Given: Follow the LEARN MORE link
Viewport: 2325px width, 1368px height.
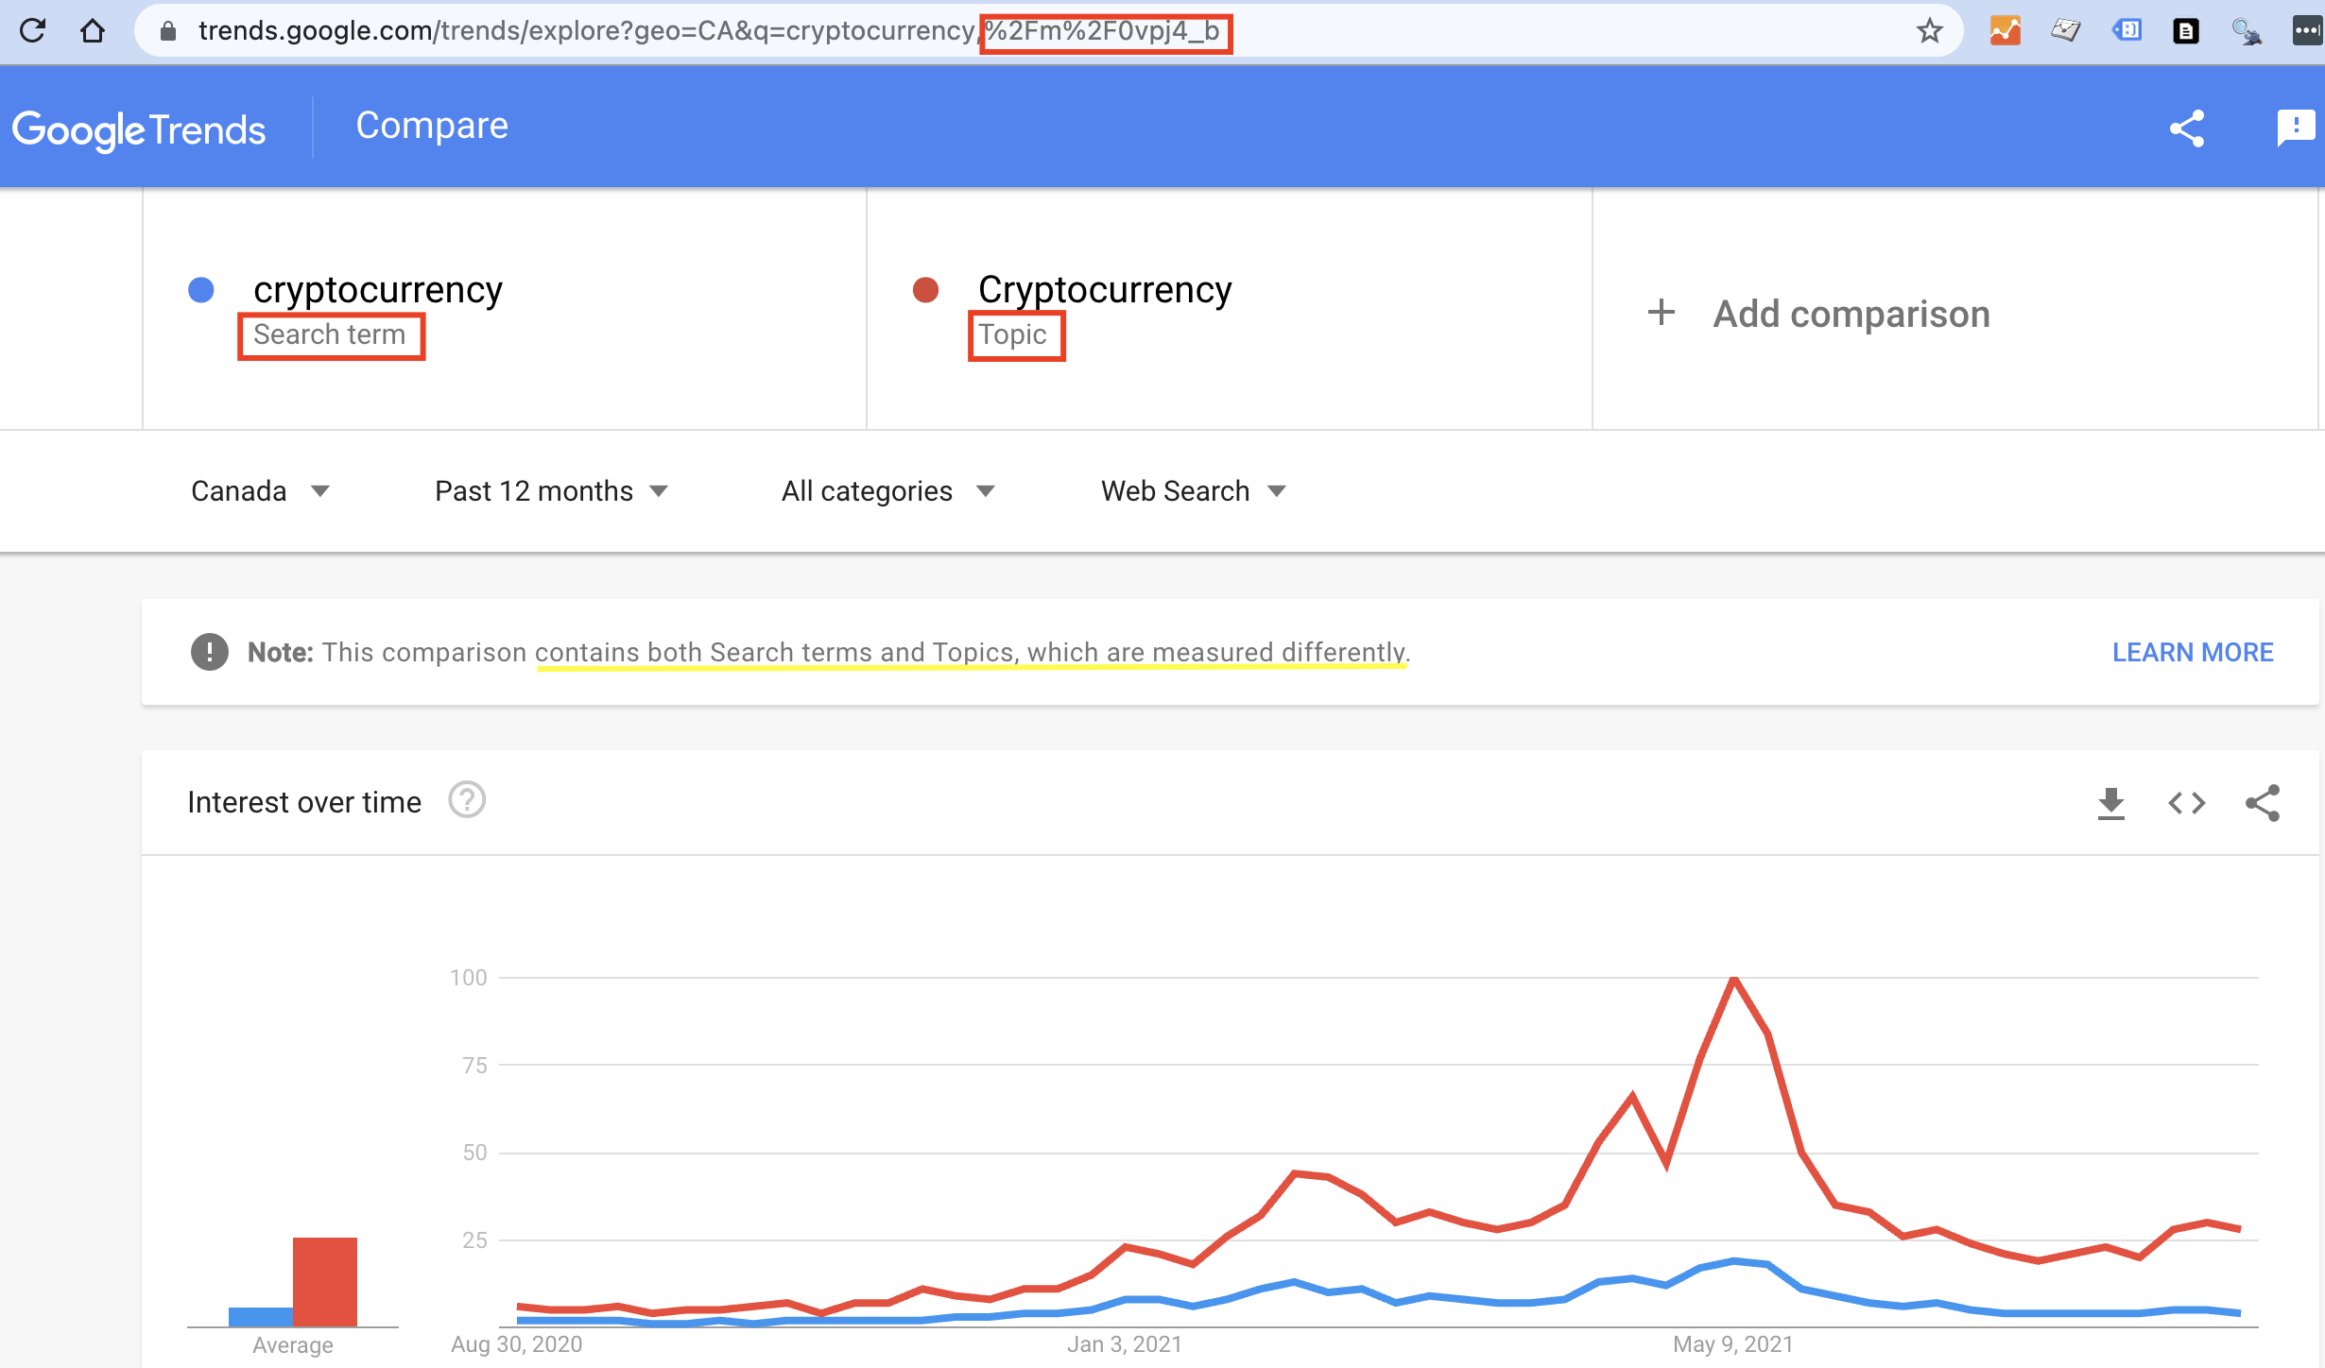Looking at the screenshot, I should pyautogui.click(x=2193, y=653).
